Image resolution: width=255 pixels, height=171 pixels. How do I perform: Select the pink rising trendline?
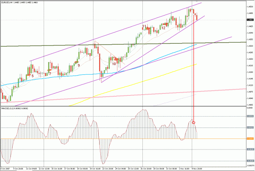124,95
